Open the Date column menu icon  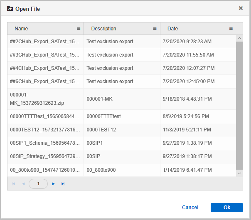(x=231, y=28)
